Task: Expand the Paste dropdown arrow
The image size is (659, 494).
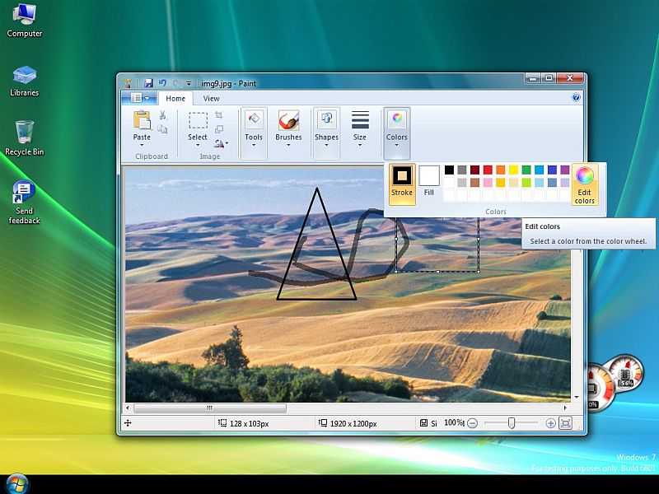Action: tap(142, 146)
